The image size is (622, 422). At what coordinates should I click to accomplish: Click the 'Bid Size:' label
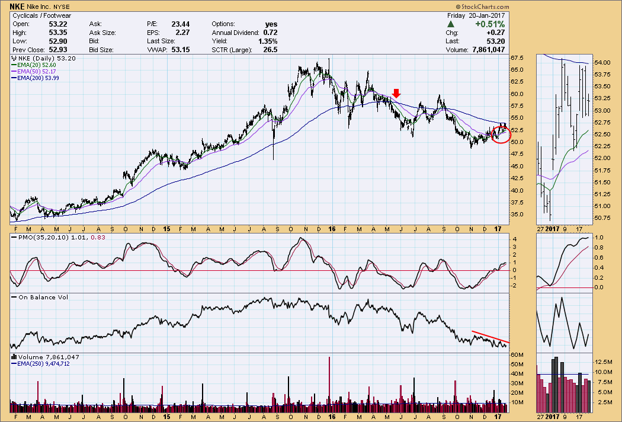(101, 50)
